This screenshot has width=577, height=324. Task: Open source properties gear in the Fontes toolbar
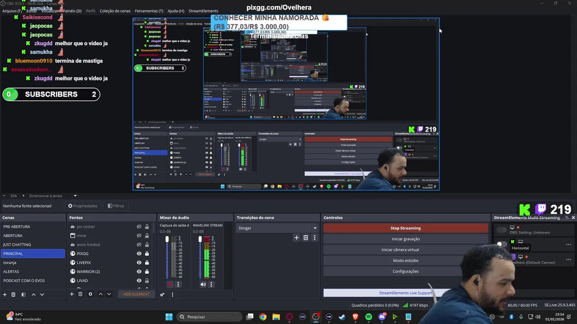pos(90,294)
